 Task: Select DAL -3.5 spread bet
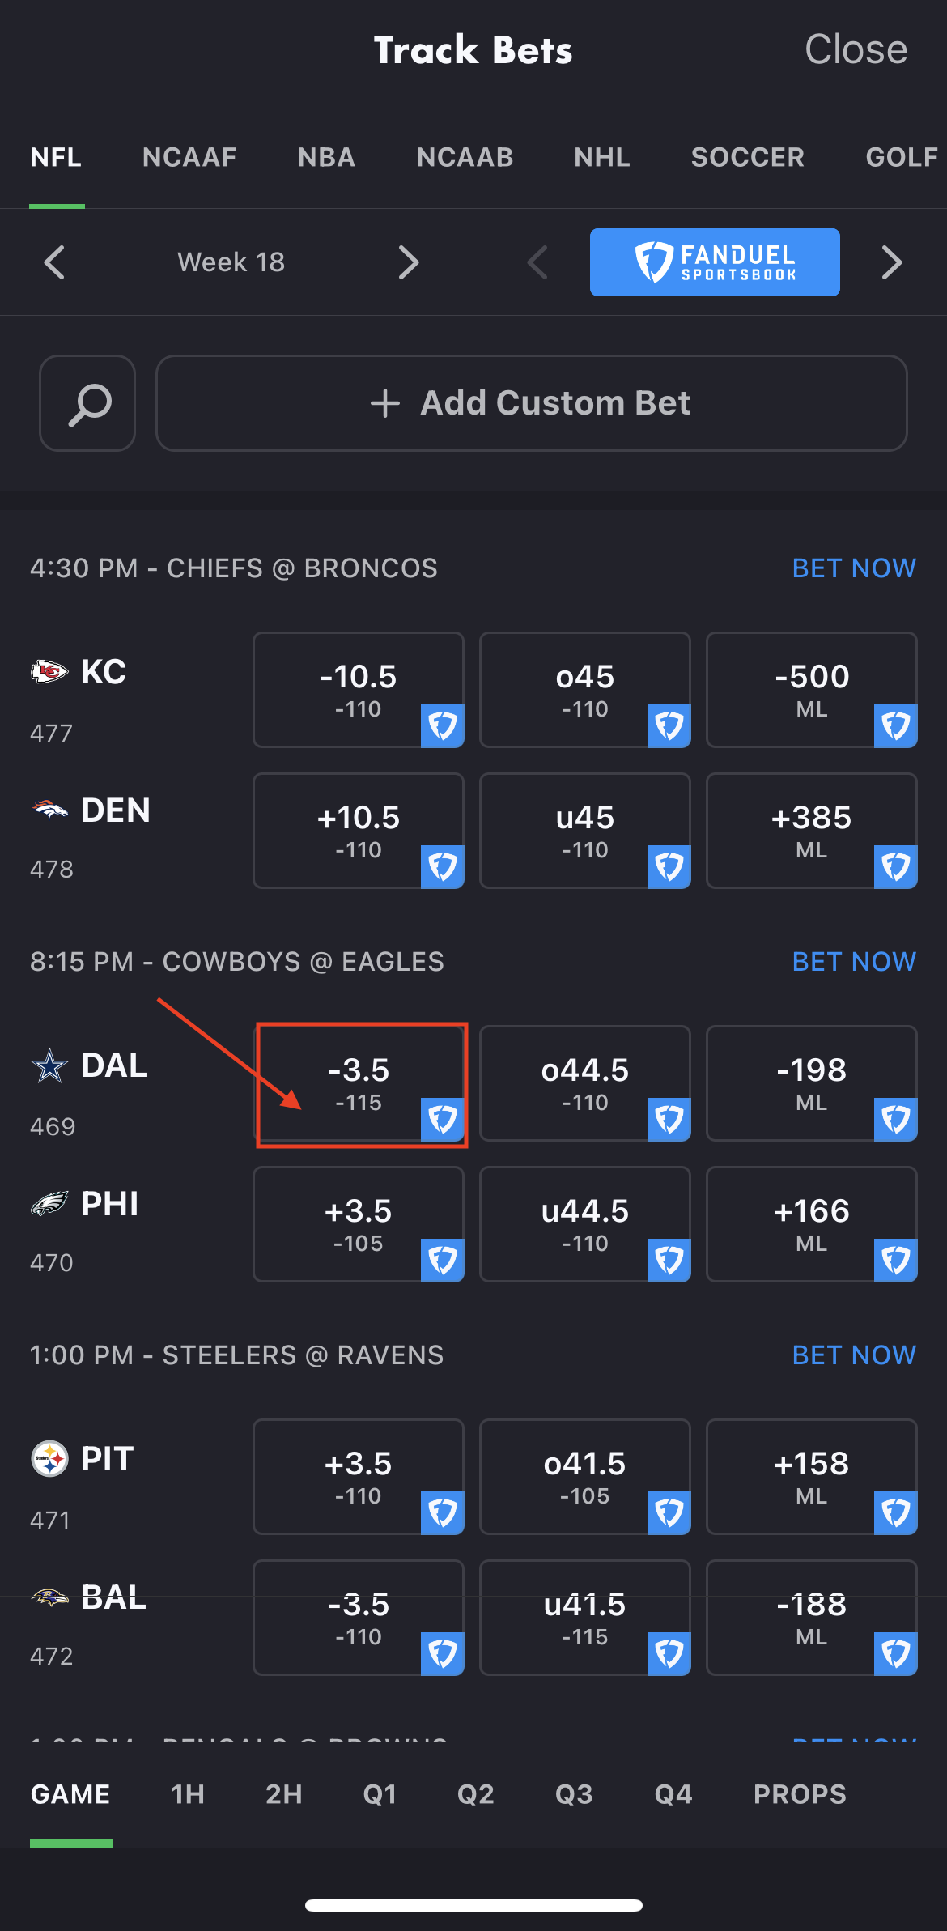[x=359, y=1083]
